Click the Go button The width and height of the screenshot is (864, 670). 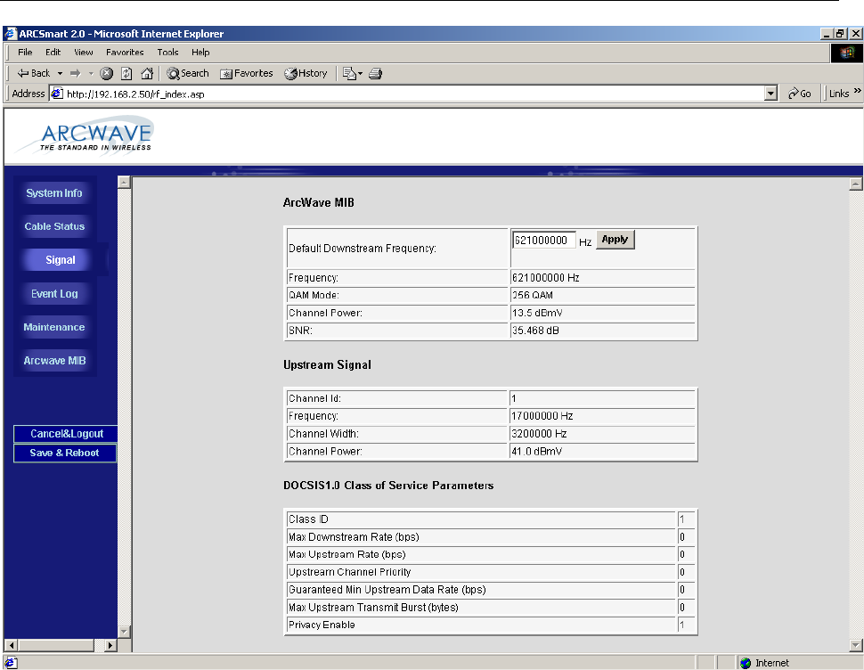coord(800,94)
